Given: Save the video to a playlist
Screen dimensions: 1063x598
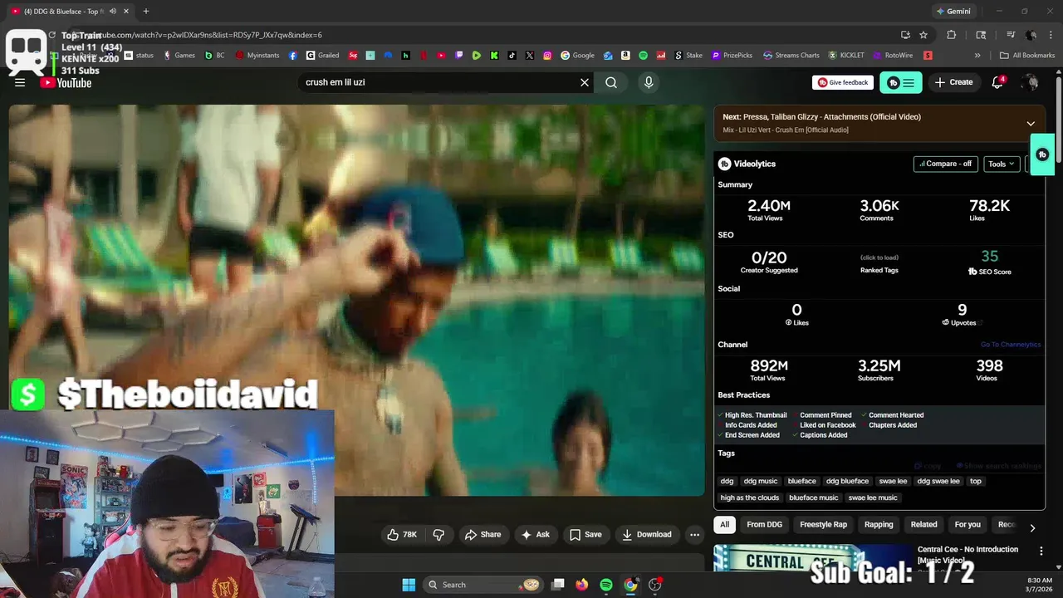Looking at the screenshot, I should (585, 535).
